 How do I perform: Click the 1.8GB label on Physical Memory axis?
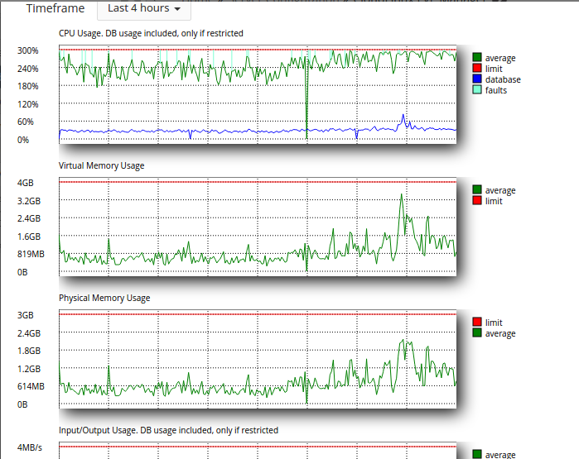pyautogui.click(x=29, y=351)
